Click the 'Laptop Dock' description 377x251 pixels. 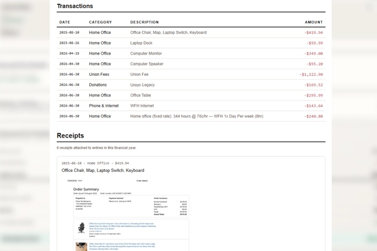(x=141, y=43)
